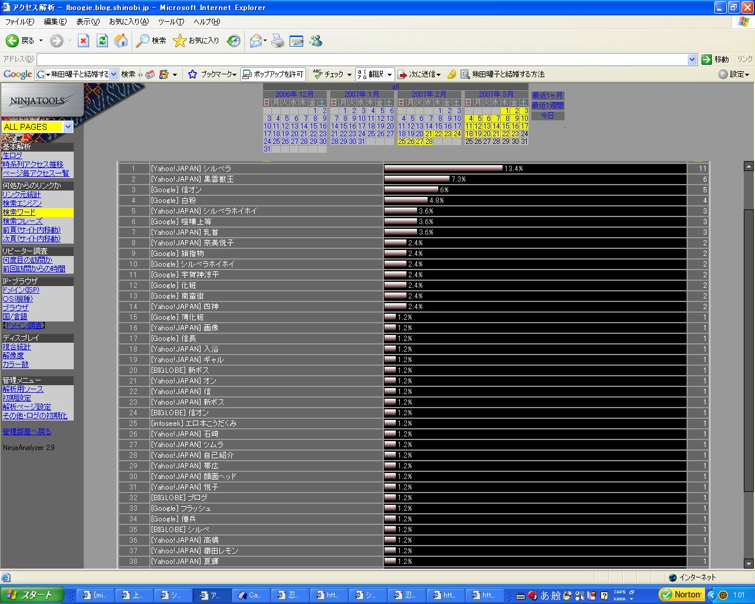Stop page loading with the red X icon
Viewport: 755px width, 604px height.
tap(83, 41)
